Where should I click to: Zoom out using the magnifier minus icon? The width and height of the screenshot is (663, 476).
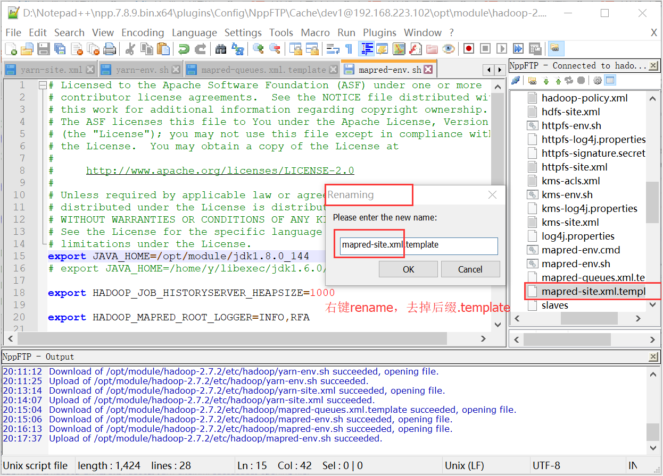pos(275,49)
